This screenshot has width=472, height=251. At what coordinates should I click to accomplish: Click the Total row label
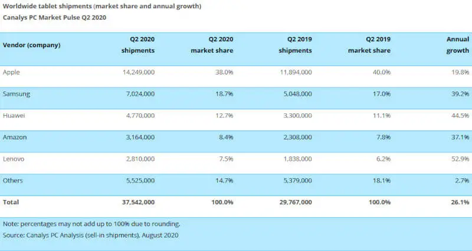(x=11, y=202)
